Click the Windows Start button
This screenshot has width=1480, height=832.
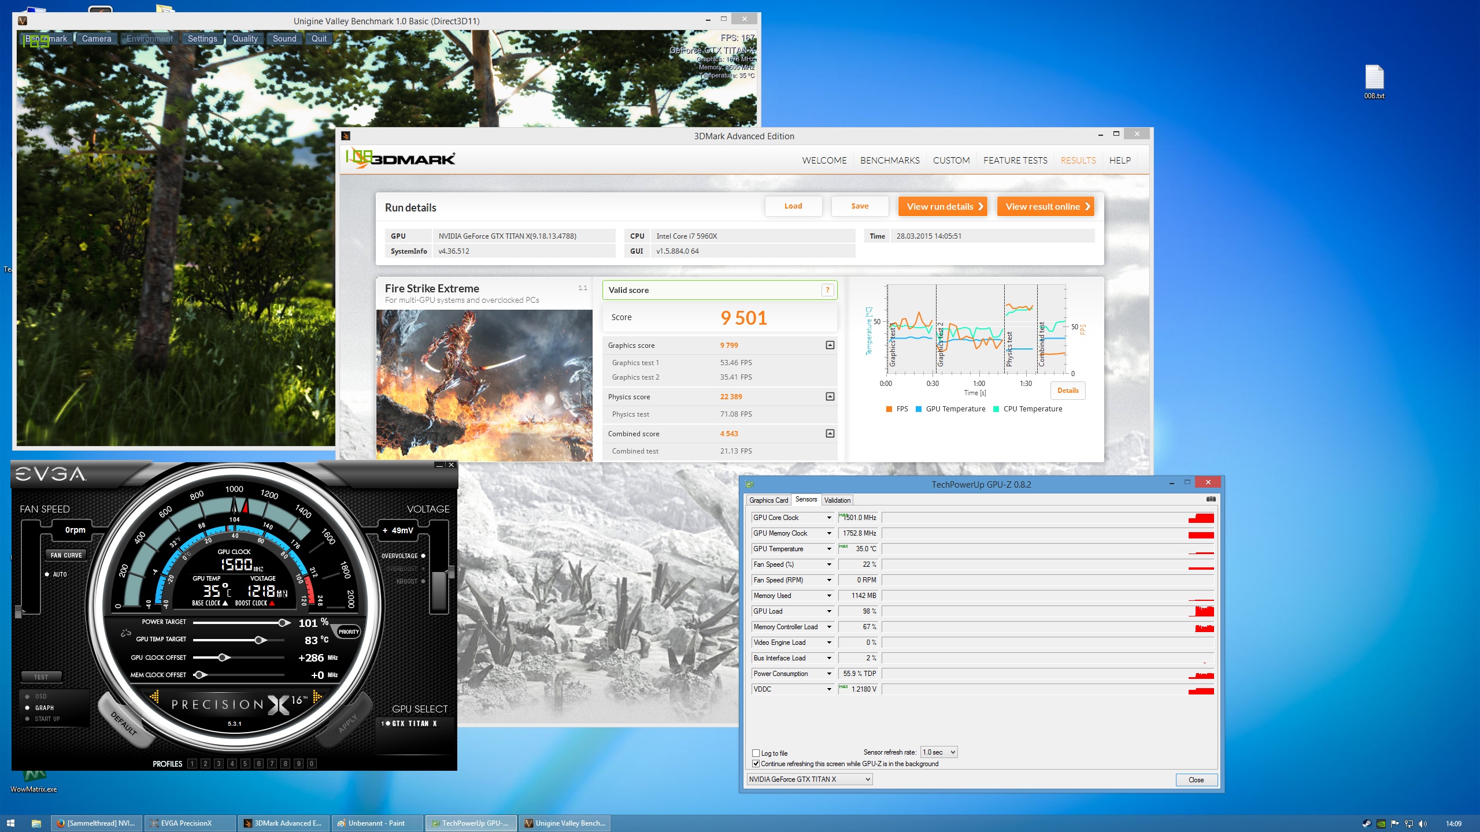(10, 823)
